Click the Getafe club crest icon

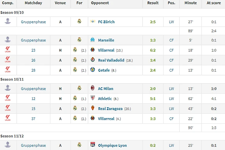pos(92,69)
